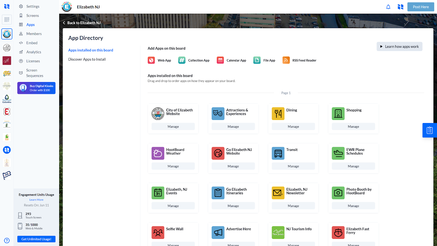This screenshot has width=437, height=246.
Task: Click the Post Here button
Action: pyautogui.click(x=421, y=7)
